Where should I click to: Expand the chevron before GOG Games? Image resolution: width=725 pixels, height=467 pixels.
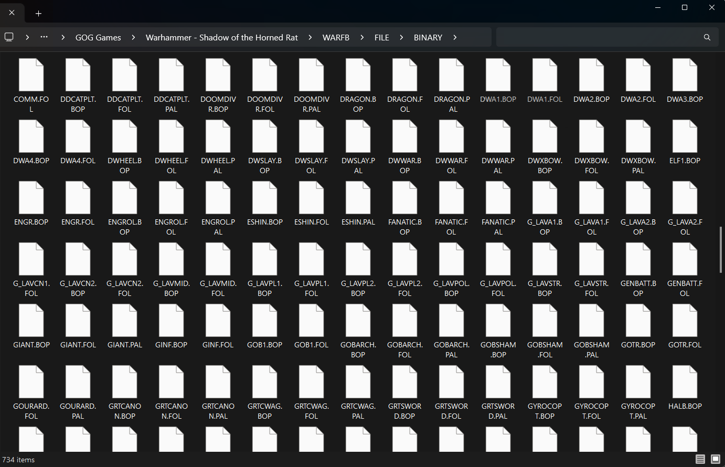(63, 37)
